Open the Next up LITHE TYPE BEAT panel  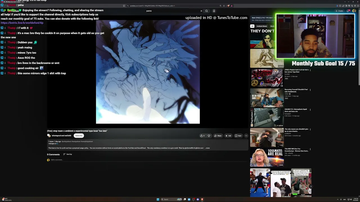(x=263, y=19)
